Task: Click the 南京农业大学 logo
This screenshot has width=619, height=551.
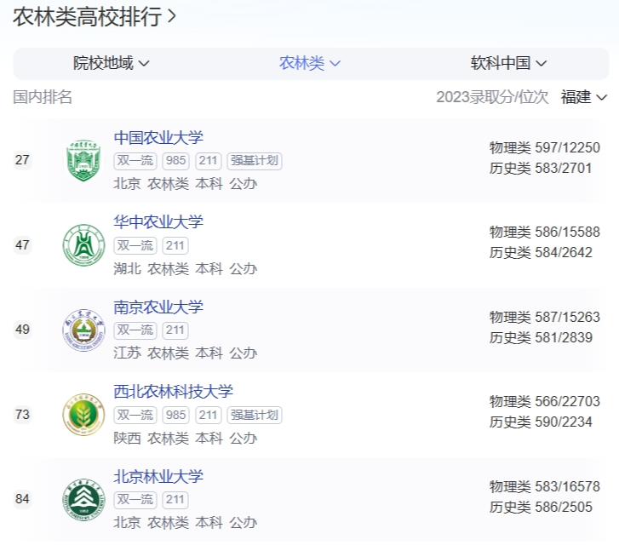Action: click(x=83, y=330)
